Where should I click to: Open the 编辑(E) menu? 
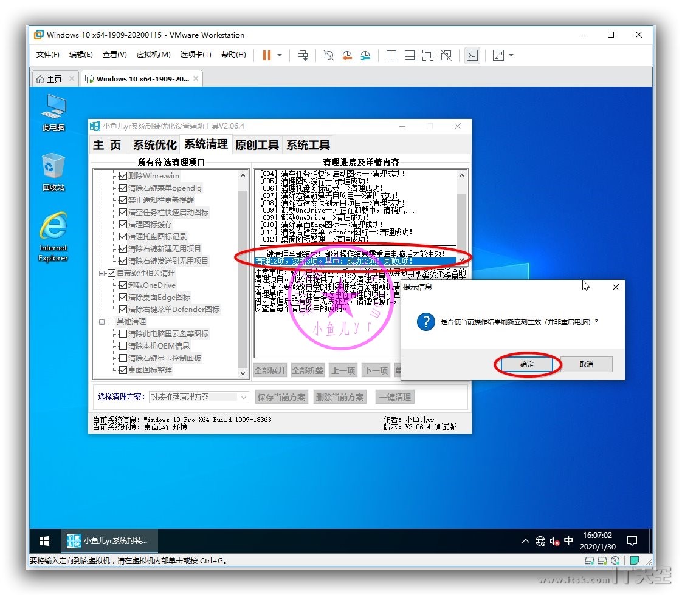(81, 54)
